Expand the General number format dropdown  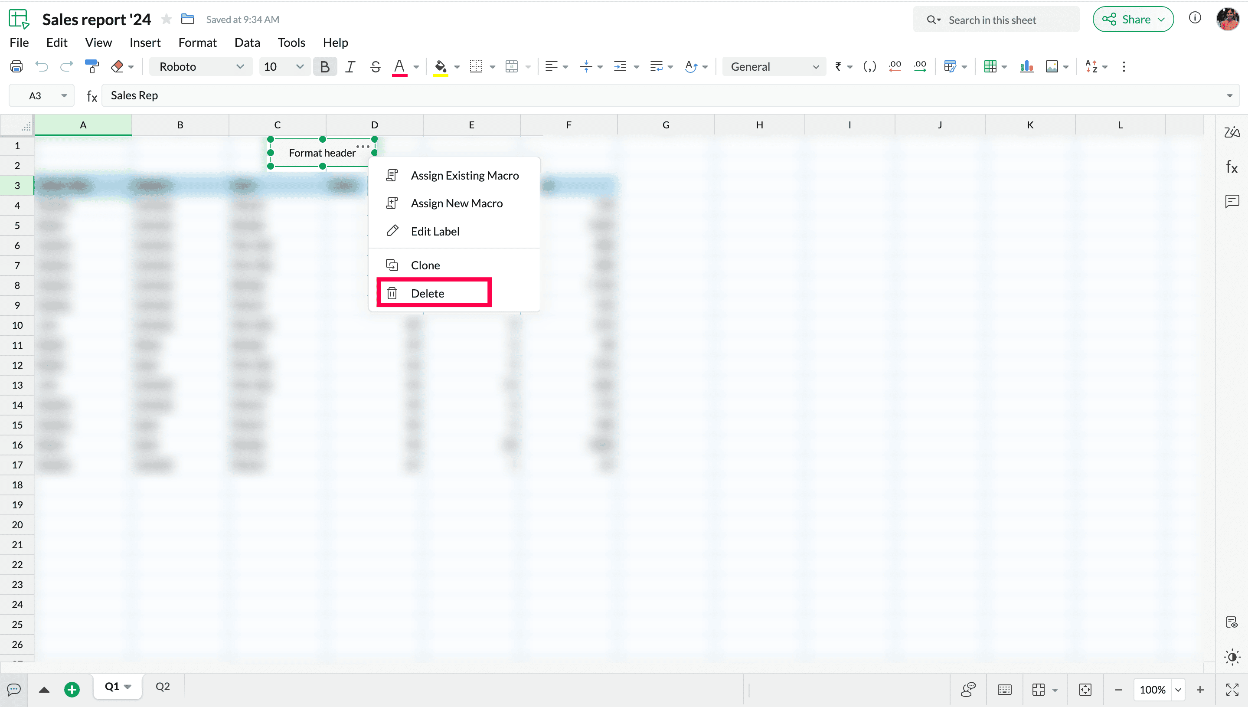[x=774, y=66]
